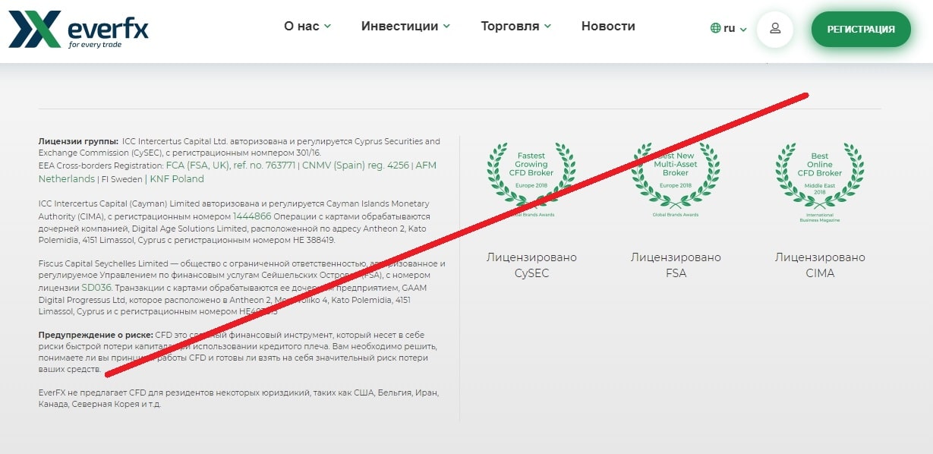Screen dimensions: 933x454
Task: Click Best New Multi-Asset Broker award badge
Action: [676, 180]
